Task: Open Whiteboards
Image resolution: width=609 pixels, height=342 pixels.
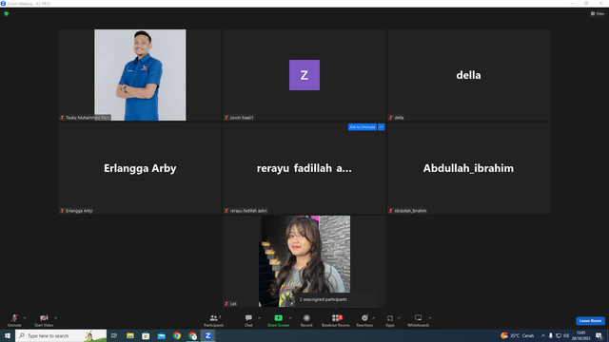Action: (x=419, y=320)
